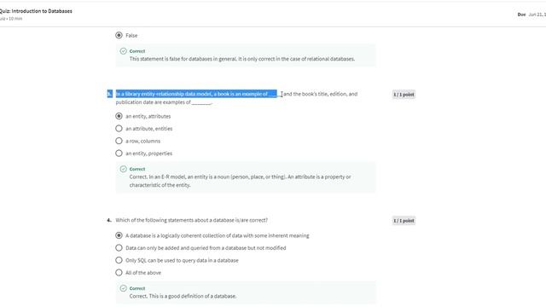This screenshot has width=546, height=307.
Task: Select the 'All of the above' radio option
Action: pos(119,273)
